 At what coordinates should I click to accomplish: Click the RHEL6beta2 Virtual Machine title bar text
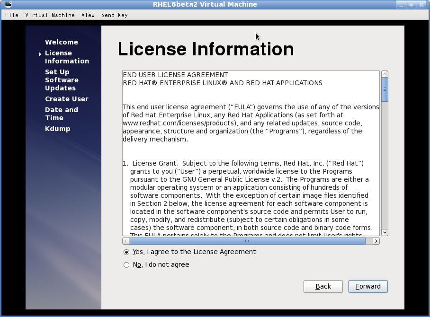tap(205, 4)
